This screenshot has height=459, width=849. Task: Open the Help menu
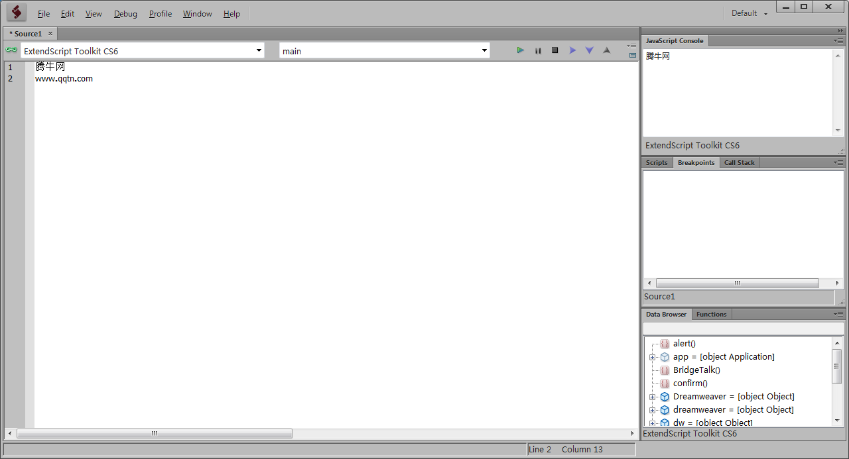point(231,13)
